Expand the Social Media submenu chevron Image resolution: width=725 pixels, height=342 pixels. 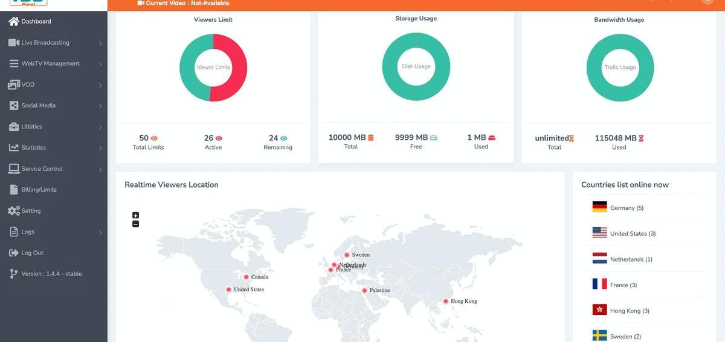pyautogui.click(x=100, y=106)
